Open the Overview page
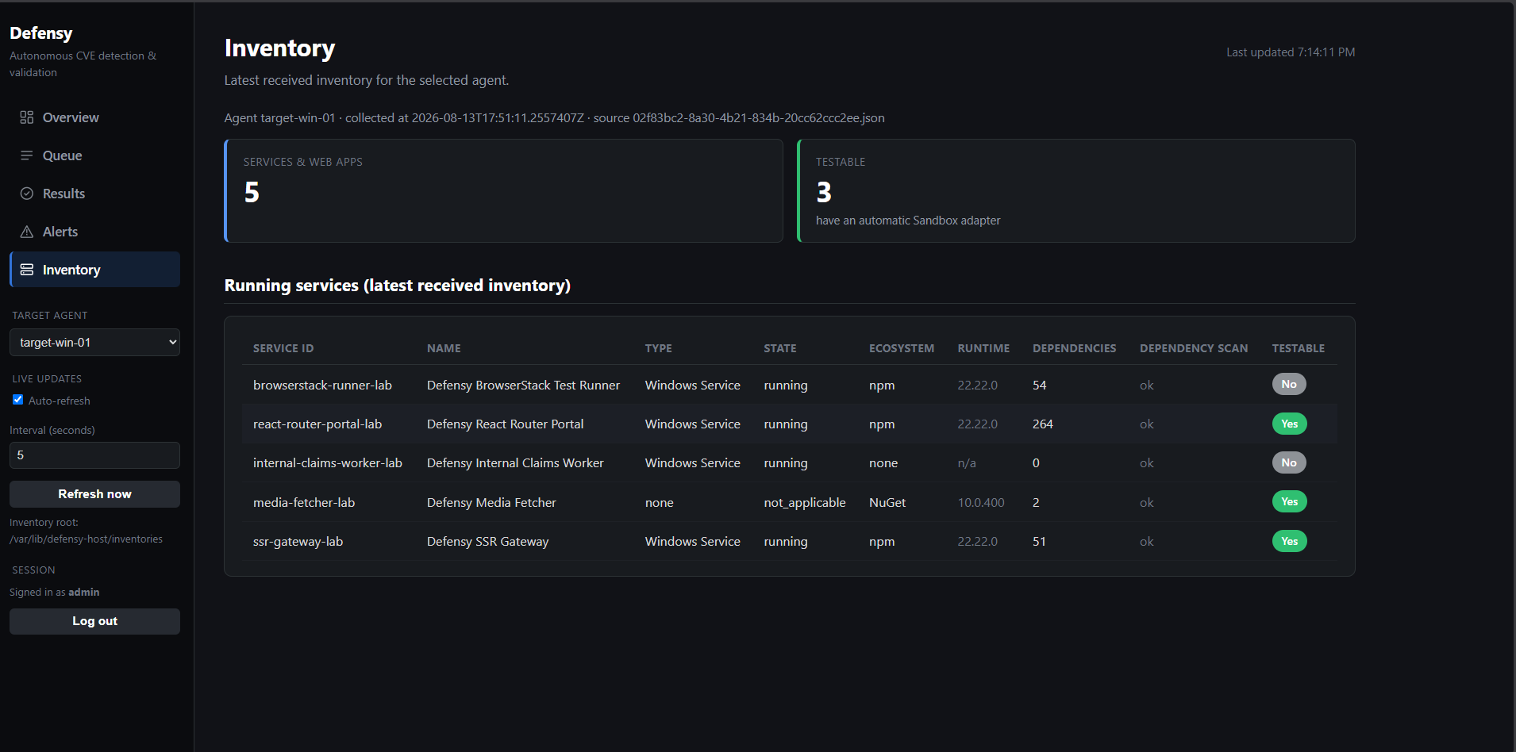 coord(94,117)
